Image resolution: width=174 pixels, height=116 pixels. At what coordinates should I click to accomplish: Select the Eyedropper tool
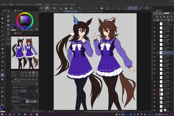coord(2,40)
